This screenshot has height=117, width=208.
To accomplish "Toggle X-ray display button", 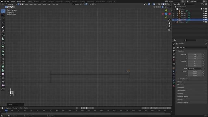I will pos(159,4).
